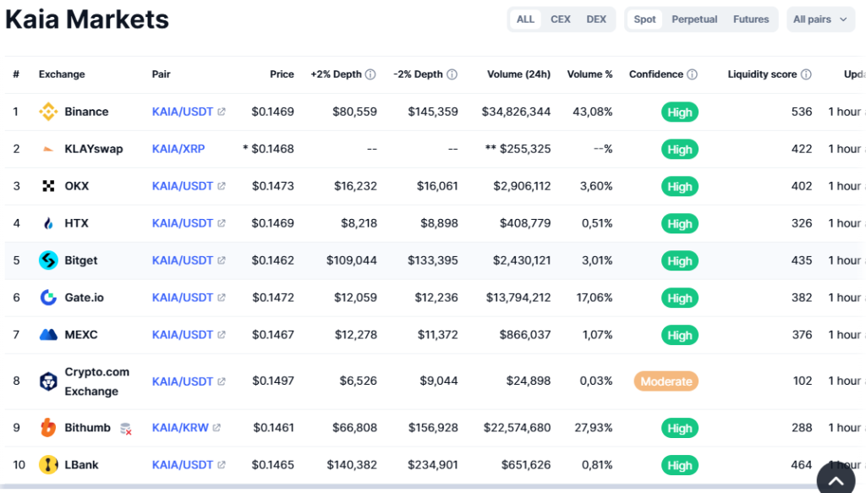866x493 pixels.
Task: Click the OKX exchange logo
Action: tap(48, 186)
